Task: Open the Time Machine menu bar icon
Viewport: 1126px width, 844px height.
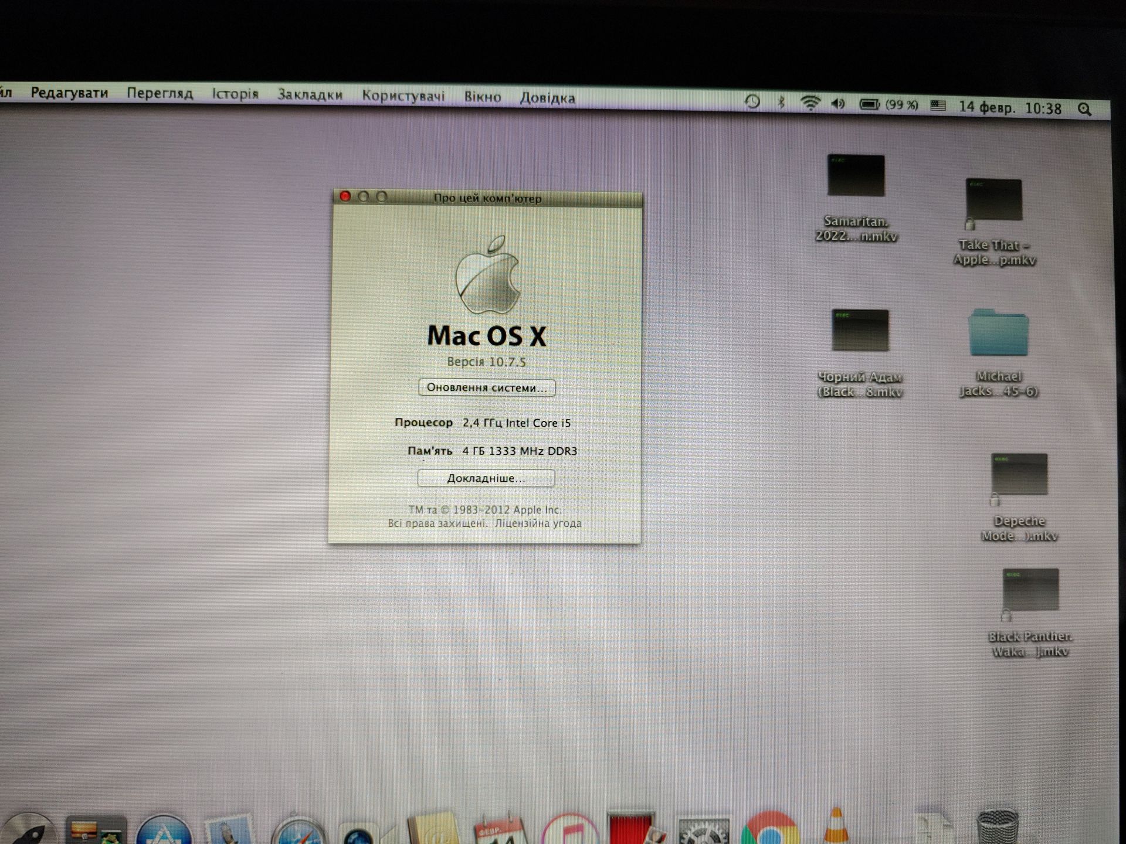Action: (x=752, y=102)
